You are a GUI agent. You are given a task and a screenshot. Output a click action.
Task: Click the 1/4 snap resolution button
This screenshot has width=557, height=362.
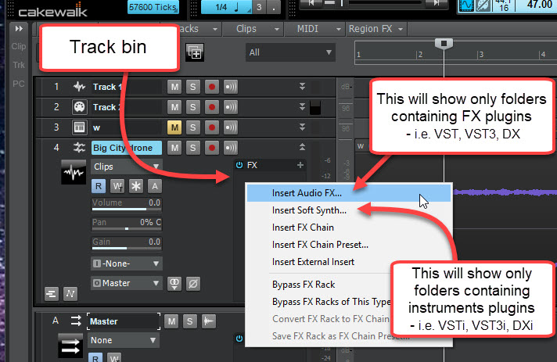[227, 7]
